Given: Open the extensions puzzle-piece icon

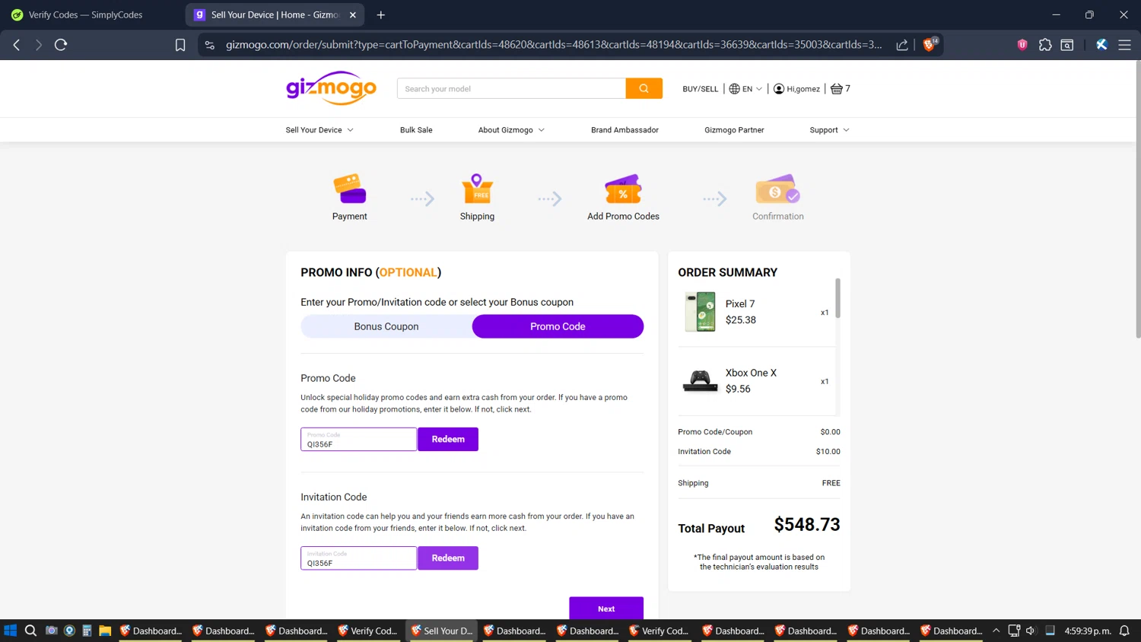Looking at the screenshot, I should tap(1045, 45).
